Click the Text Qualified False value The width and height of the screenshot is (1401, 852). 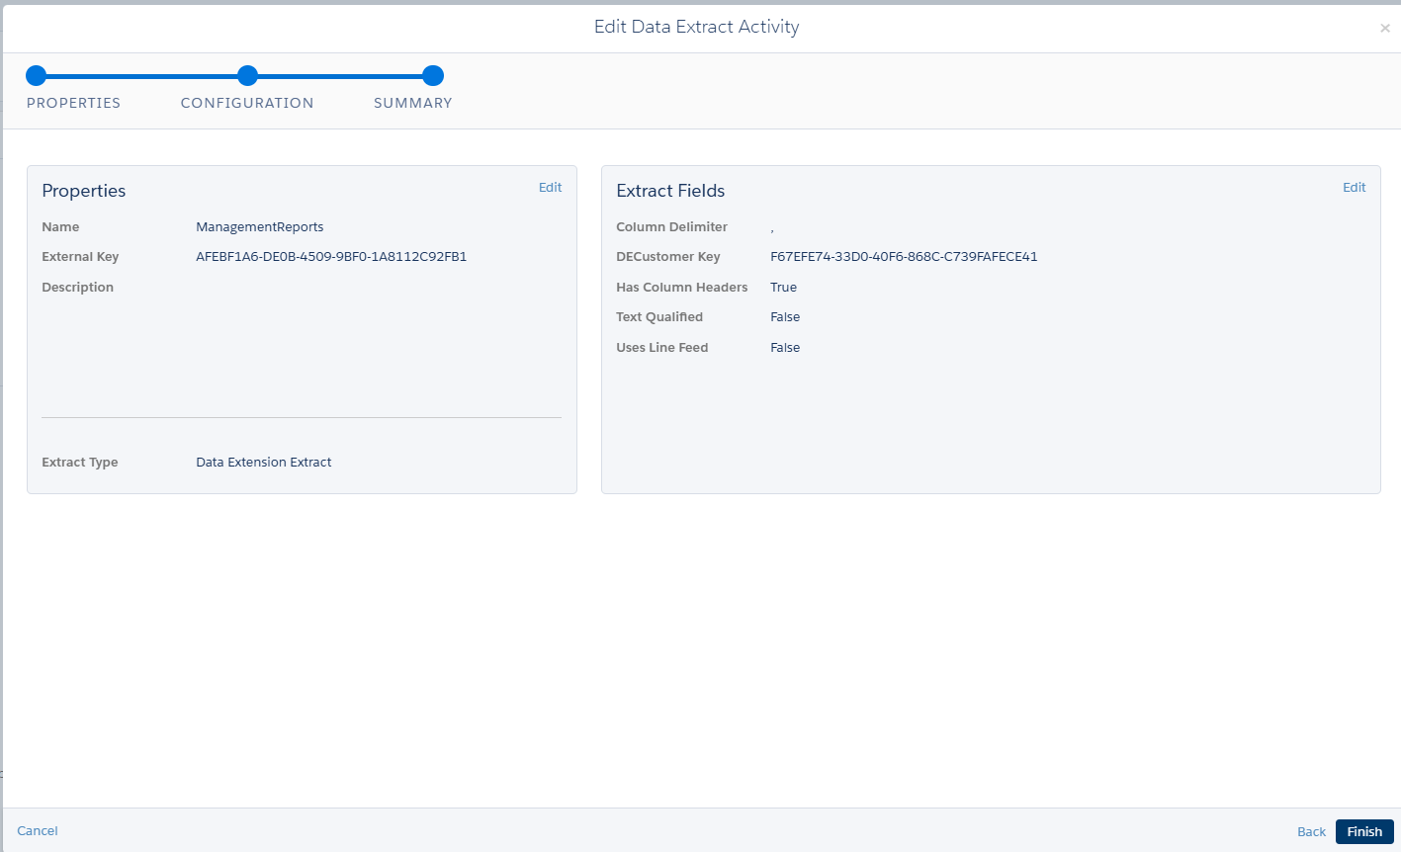pyautogui.click(x=785, y=317)
